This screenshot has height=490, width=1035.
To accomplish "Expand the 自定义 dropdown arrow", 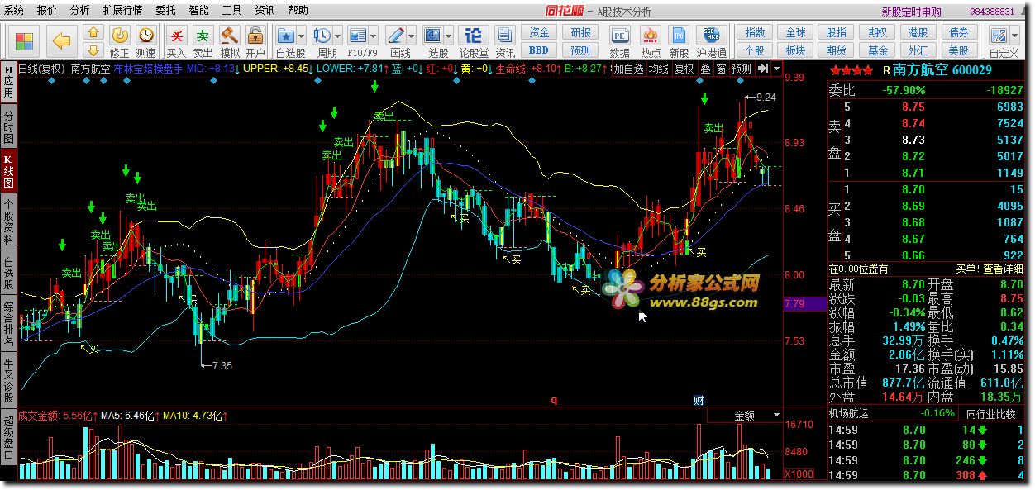I will tap(1015, 36).
